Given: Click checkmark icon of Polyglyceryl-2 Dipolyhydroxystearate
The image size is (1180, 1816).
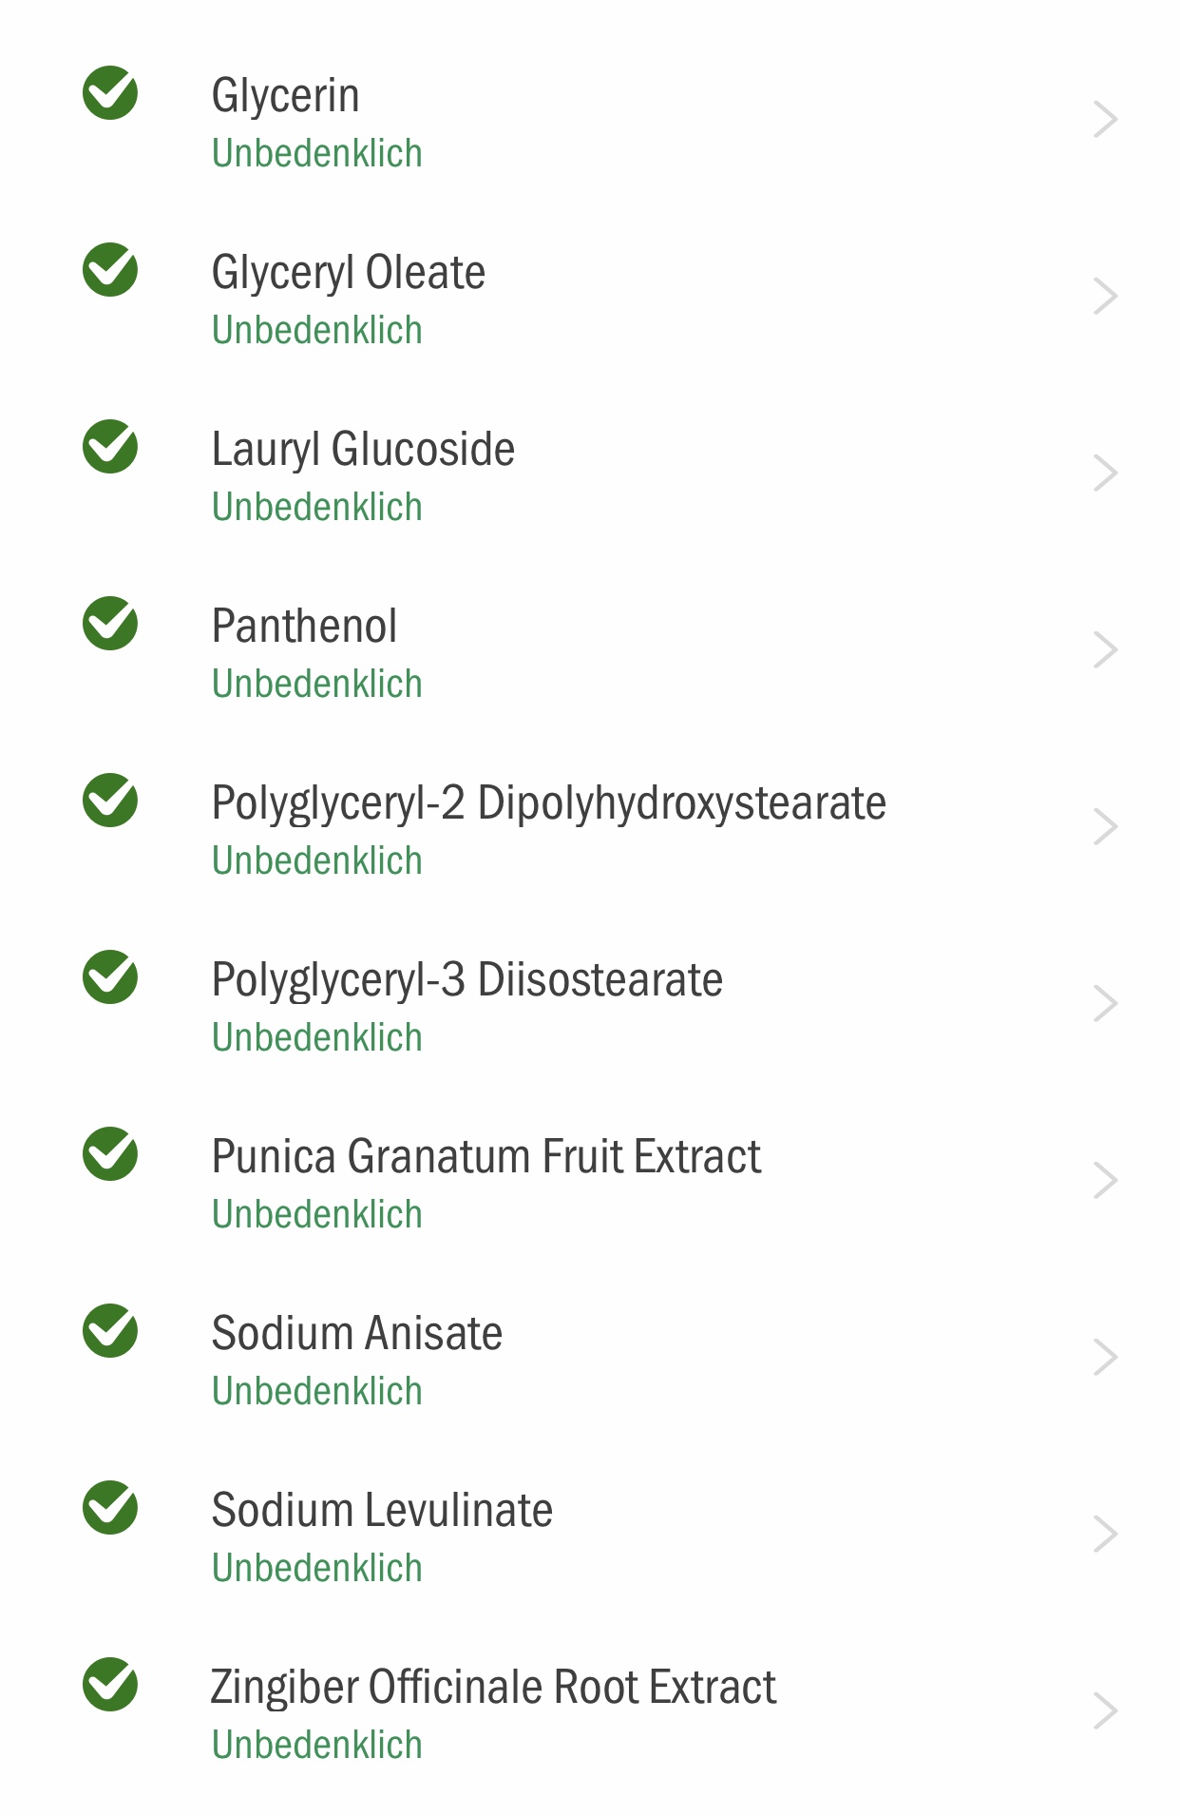Looking at the screenshot, I should coord(110,801).
